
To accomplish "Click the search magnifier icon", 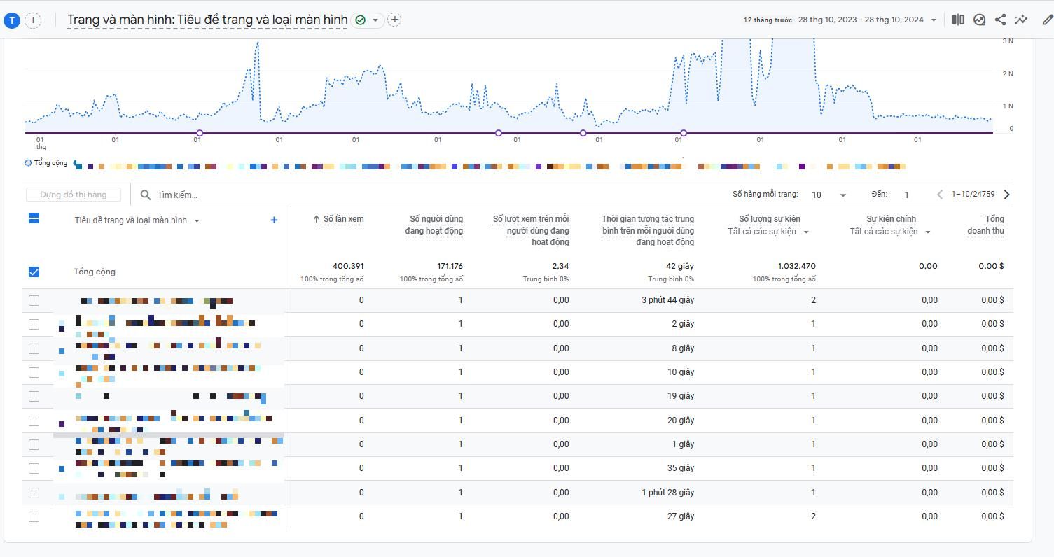I will coord(146,195).
